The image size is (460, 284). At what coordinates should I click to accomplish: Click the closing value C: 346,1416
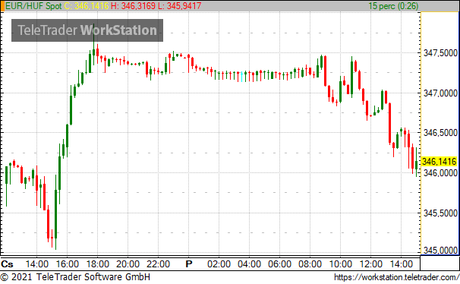pyautogui.click(x=87, y=6)
